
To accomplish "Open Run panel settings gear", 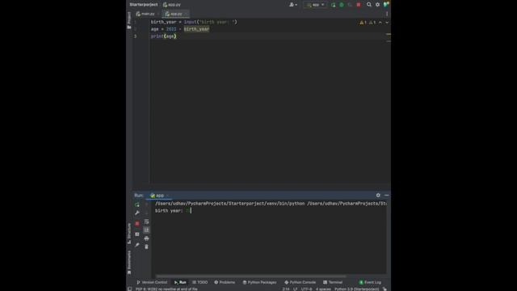I will click(x=378, y=195).
